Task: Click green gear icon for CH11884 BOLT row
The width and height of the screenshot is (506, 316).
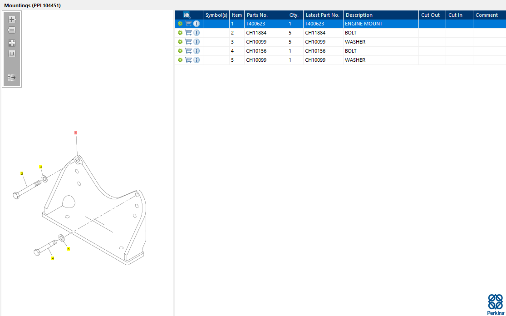Action: 180,33
